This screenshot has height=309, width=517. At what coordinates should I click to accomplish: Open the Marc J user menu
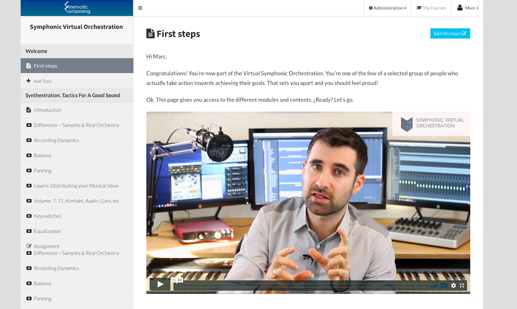467,8
